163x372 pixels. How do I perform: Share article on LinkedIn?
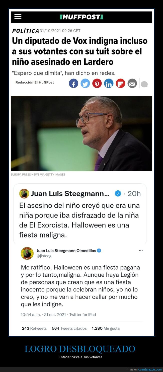click(109, 83)
